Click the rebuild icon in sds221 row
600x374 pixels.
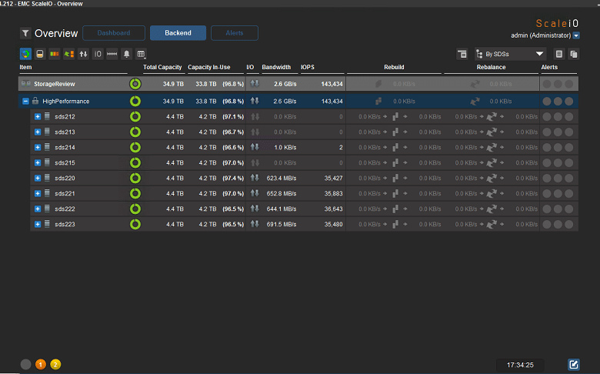395,193
